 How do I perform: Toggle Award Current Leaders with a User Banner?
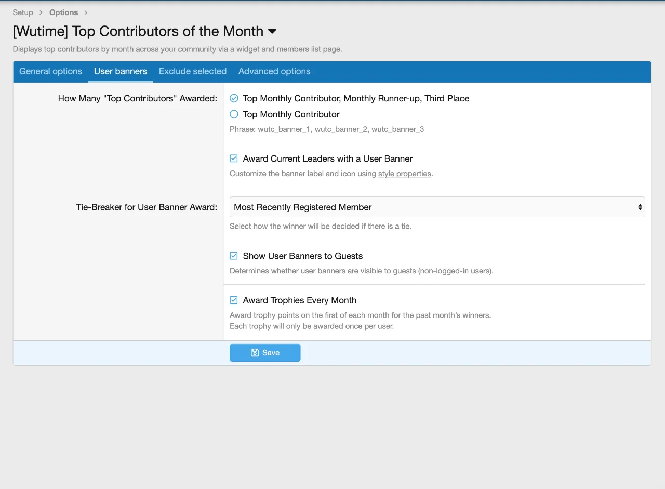coord(234,158)
